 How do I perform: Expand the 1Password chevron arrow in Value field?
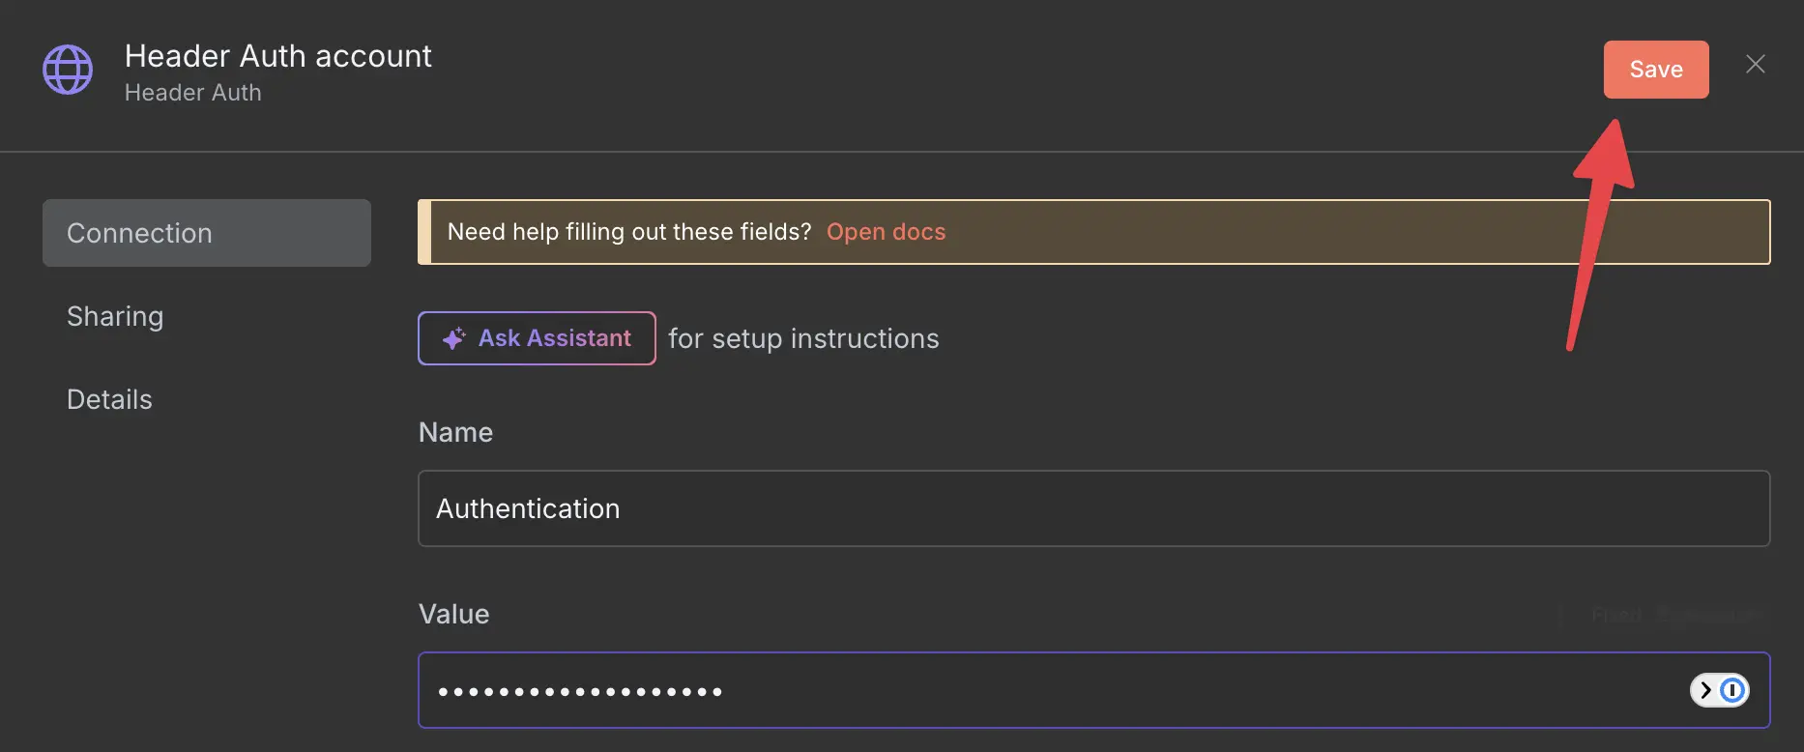1705,690
